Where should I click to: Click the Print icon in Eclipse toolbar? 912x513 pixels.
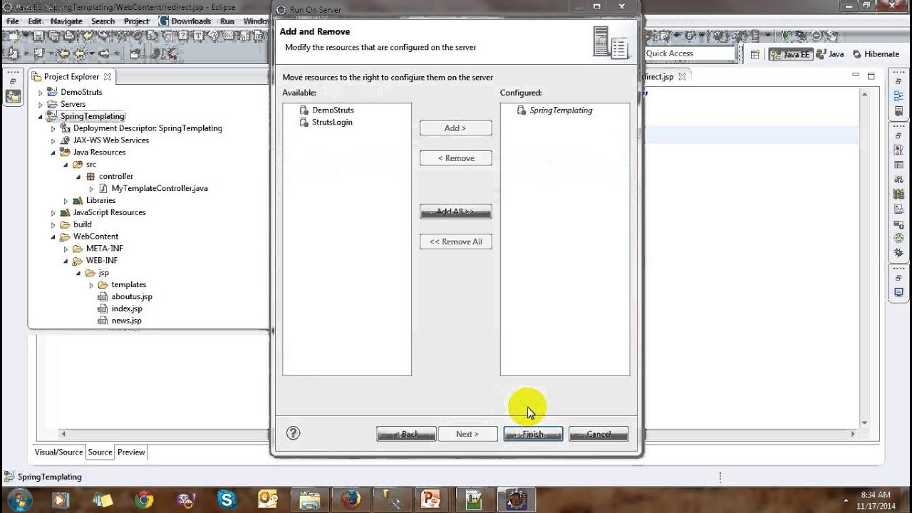(69, 36)
